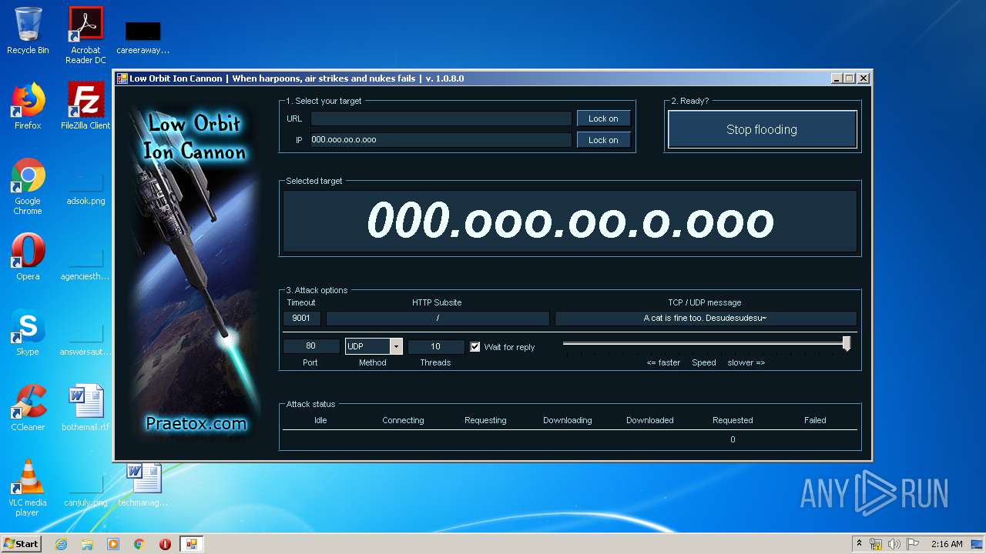986x554 pixels.
Task: Click Lock on next to URL
Action: 603,118
